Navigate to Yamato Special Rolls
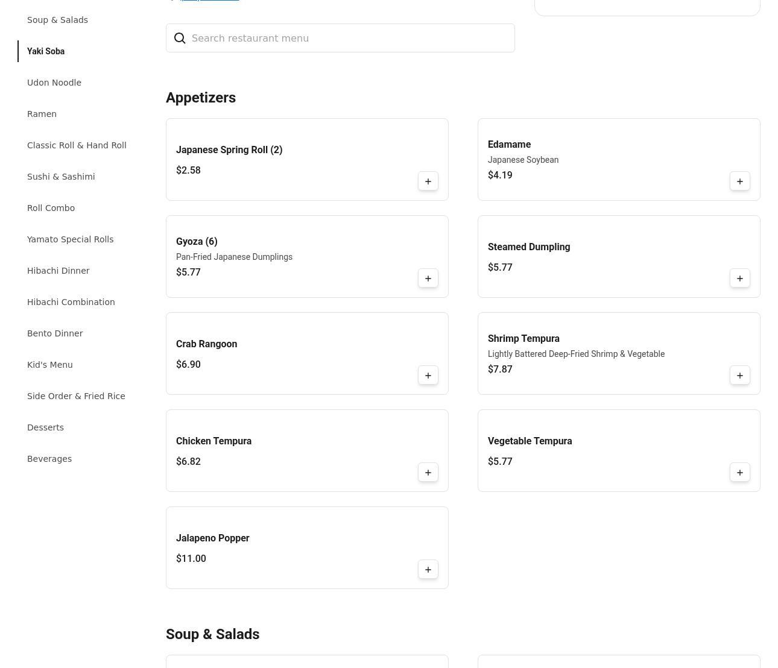This screenshot has width=778, height=668. 70,239
